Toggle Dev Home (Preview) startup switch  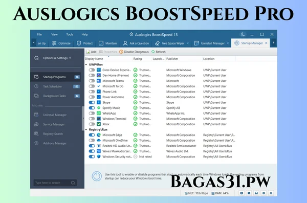(92, 75)
